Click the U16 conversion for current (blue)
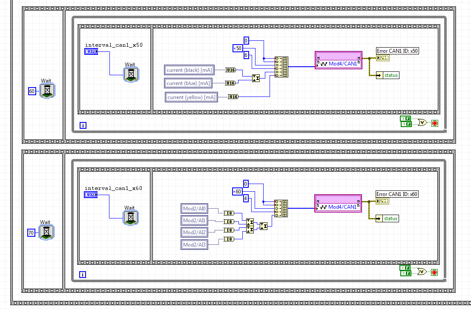This screenshot has width=471, height=309. [x=230, y=83]
